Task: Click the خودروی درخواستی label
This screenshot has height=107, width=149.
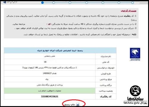Action: (x=106, y=68)
